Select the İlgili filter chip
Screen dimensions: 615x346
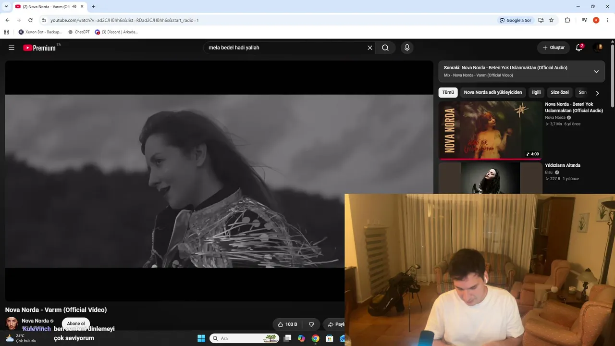tap(536, 92)
